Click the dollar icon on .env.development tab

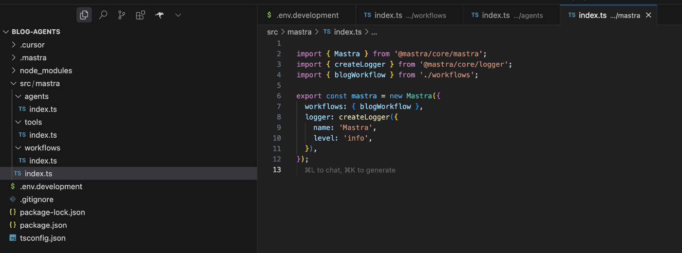tap(269, 15)
